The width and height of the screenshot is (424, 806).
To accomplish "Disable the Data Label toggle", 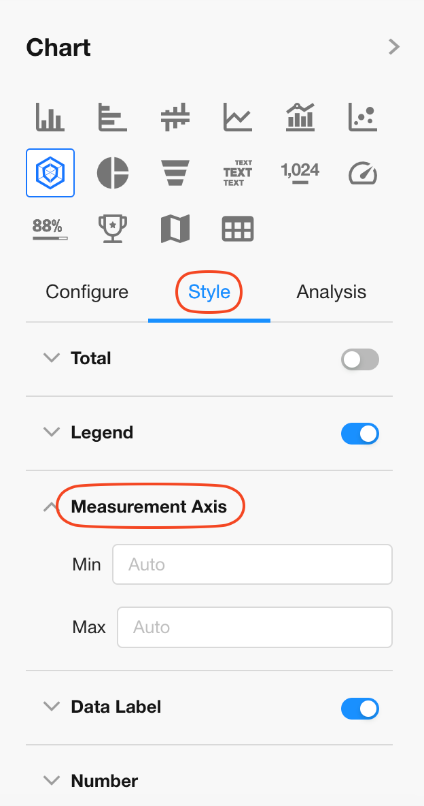I will (359, 709).
